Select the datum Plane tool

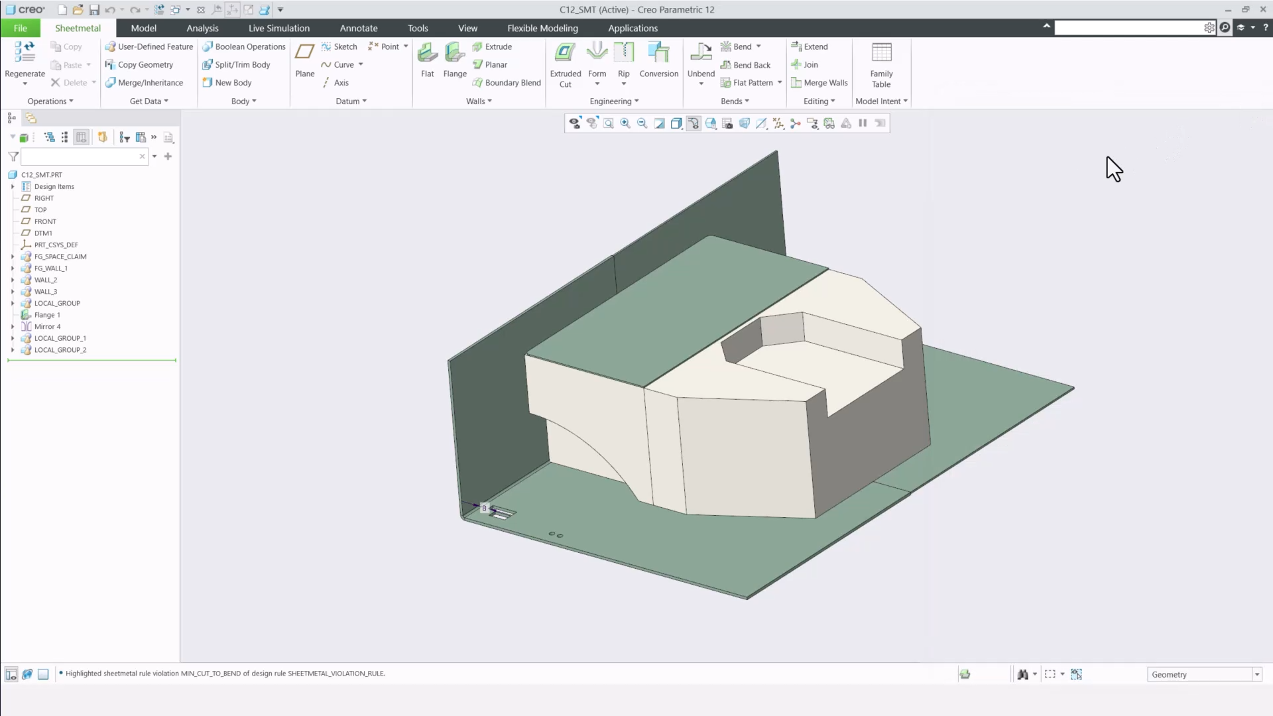pos(305,60)
